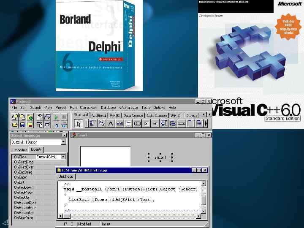Open the Database menu
The width and height of the screenshot is (304, 228).
[x=109, y=107]
